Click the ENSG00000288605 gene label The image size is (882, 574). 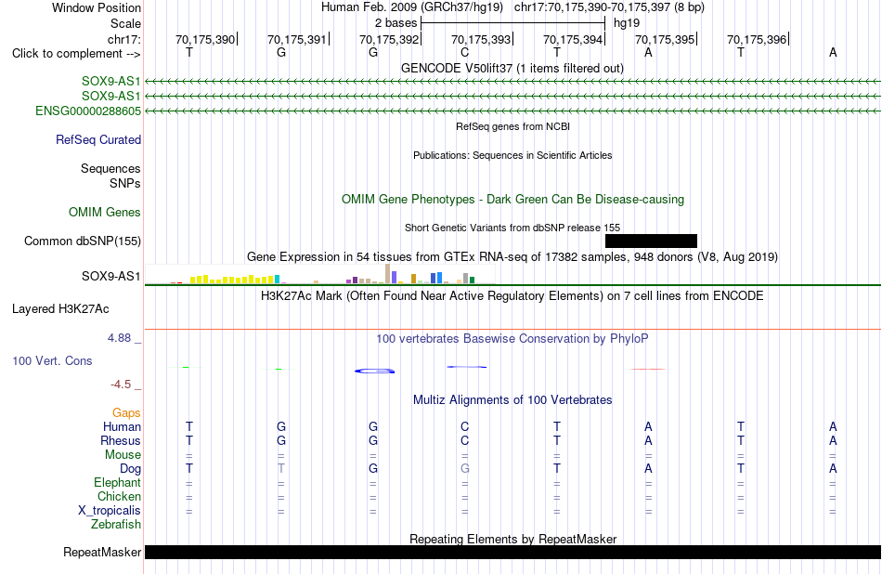pos(88,111)
